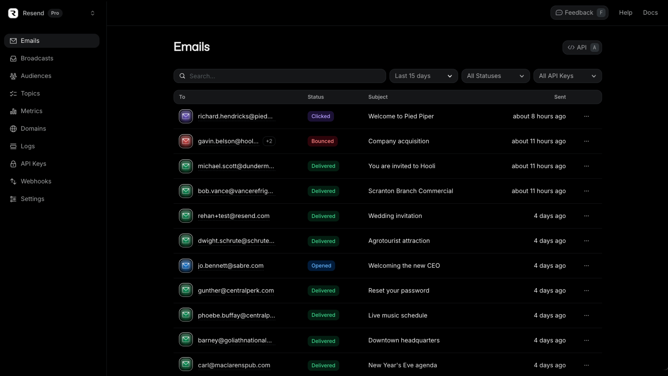Navigate to Domains in the sidebar
The height and width of the screenshot is (376, 668).
click(x=33, y=128)
